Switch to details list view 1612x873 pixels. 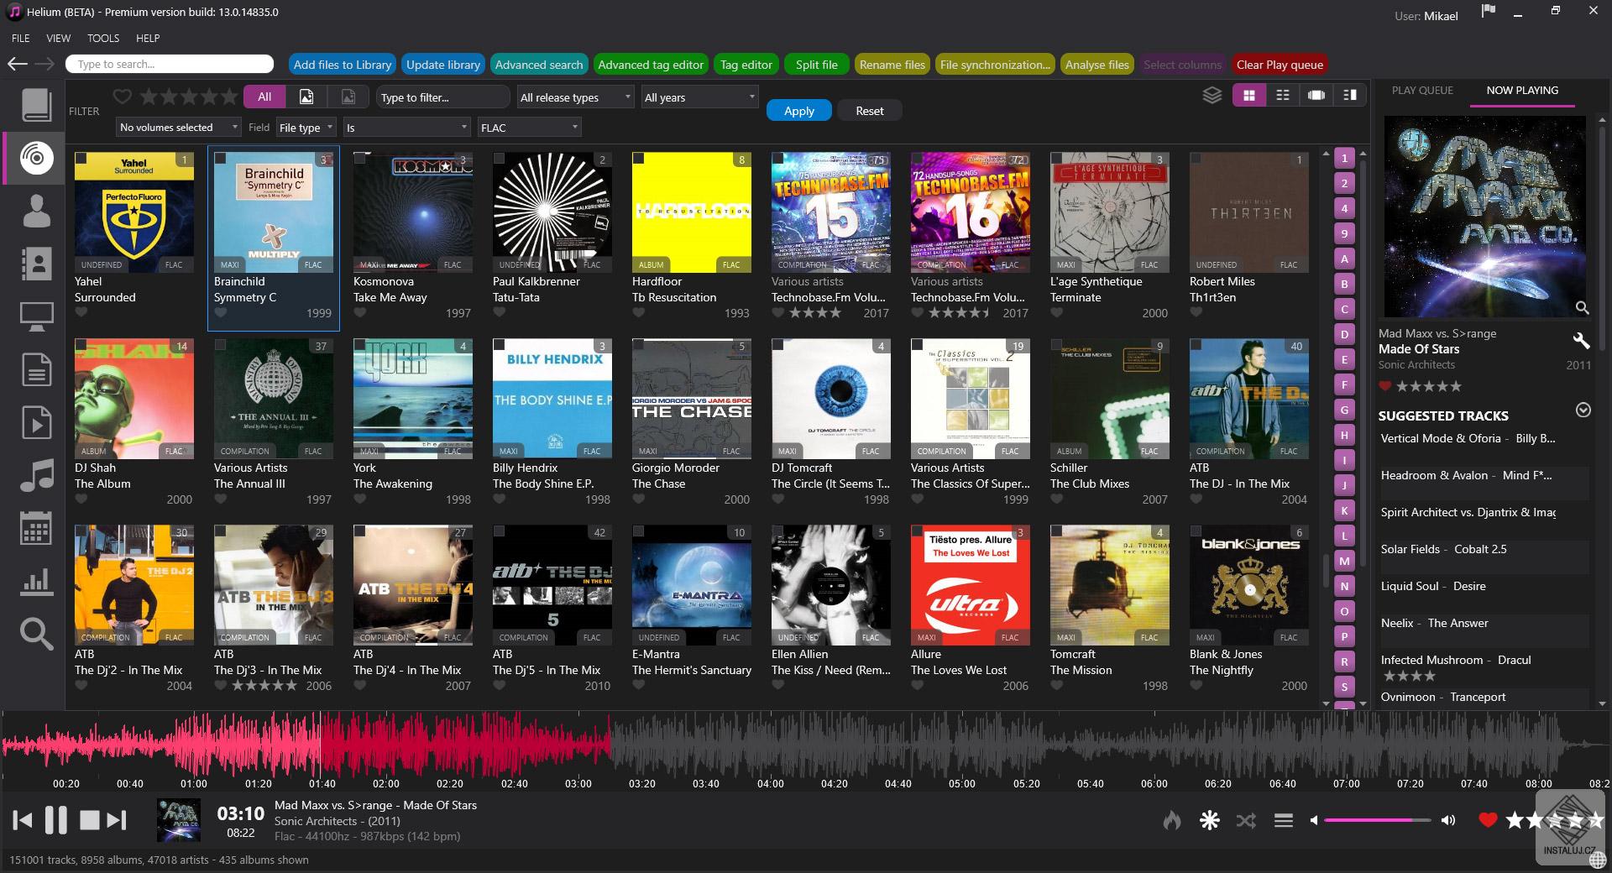(1283, 96)
